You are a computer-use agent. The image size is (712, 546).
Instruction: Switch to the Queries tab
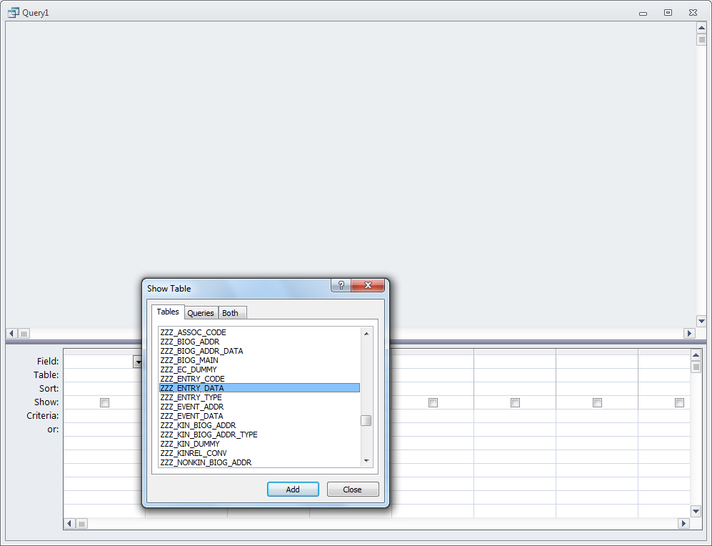(201, 313)
